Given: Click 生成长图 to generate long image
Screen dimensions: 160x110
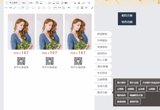Looking at the screenshot, I should [103, 86].
